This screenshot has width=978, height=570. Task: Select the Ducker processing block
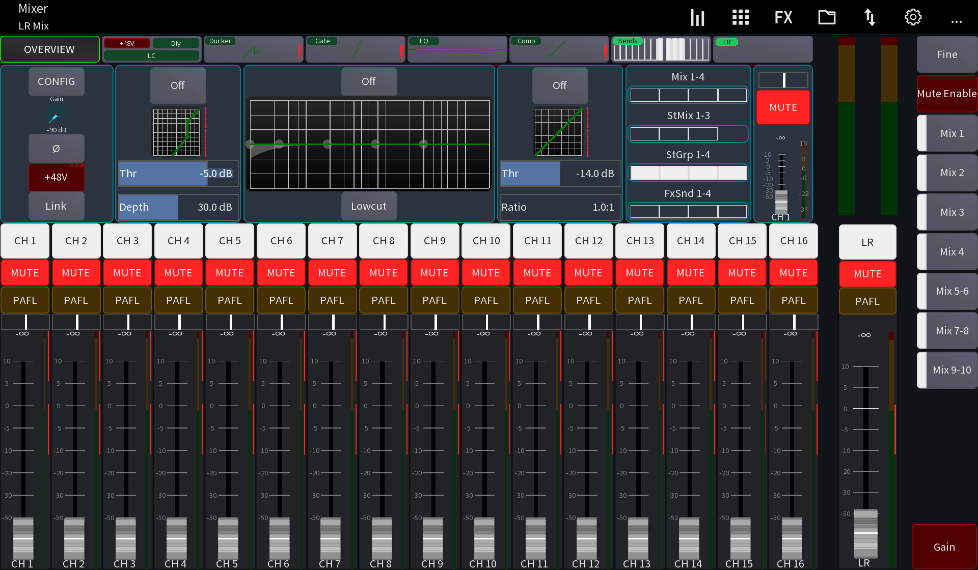coord(253,49)
